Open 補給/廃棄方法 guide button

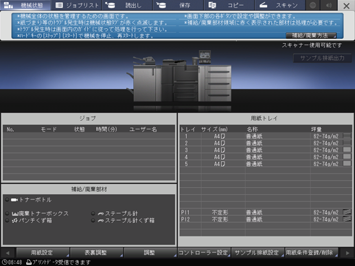311,36
